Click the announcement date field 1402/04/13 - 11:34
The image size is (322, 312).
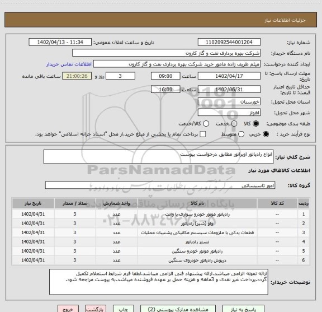pyautogui.click(x=60, y=42)
